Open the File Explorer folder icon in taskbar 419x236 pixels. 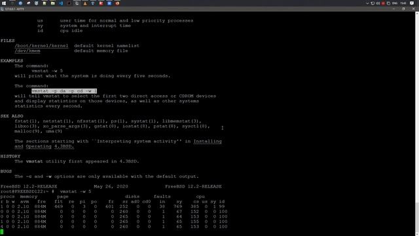[x=52, y=3]
